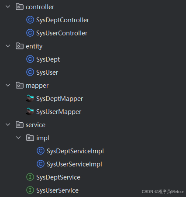Click the SysUserService interface icon
Screen dimensions: 186x197
pos(30,190)
